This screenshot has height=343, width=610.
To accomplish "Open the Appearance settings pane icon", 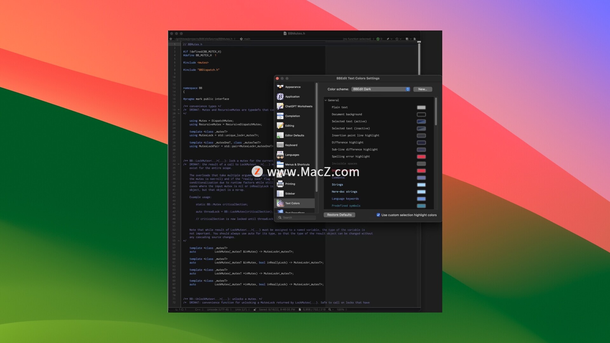I will point(280,87).
